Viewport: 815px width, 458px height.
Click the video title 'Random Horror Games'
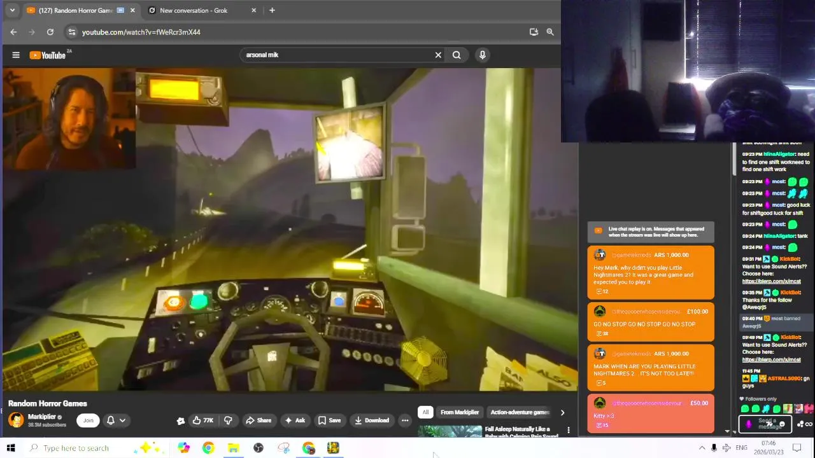[x=48, y=403]
